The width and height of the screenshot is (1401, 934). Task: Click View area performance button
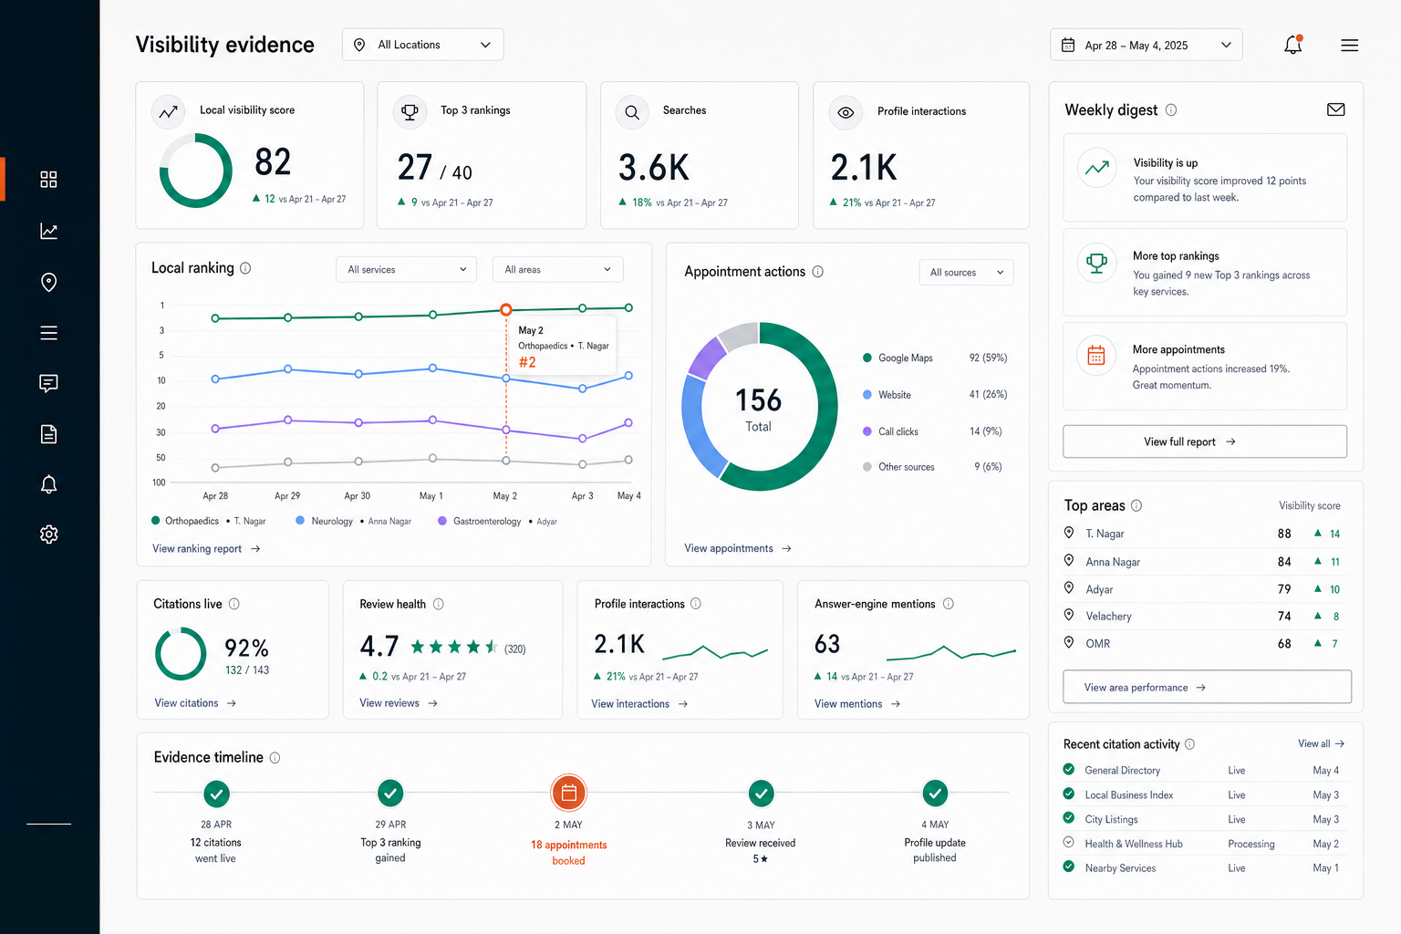pos(1208,687)
